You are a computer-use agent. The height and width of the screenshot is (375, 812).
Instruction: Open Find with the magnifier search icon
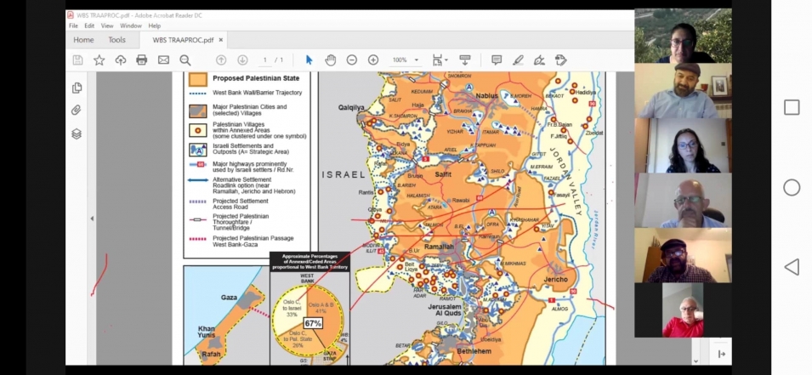185,60
